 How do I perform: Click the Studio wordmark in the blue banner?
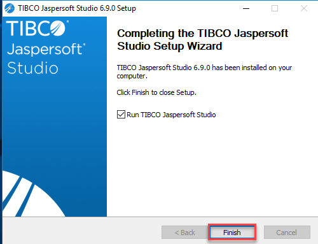(32, 68)
